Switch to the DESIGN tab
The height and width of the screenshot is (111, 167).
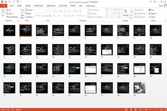[28, 6]
